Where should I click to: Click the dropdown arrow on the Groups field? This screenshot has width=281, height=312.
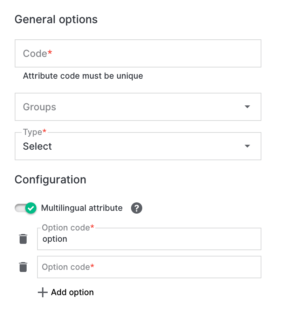(x=248, y=107)
